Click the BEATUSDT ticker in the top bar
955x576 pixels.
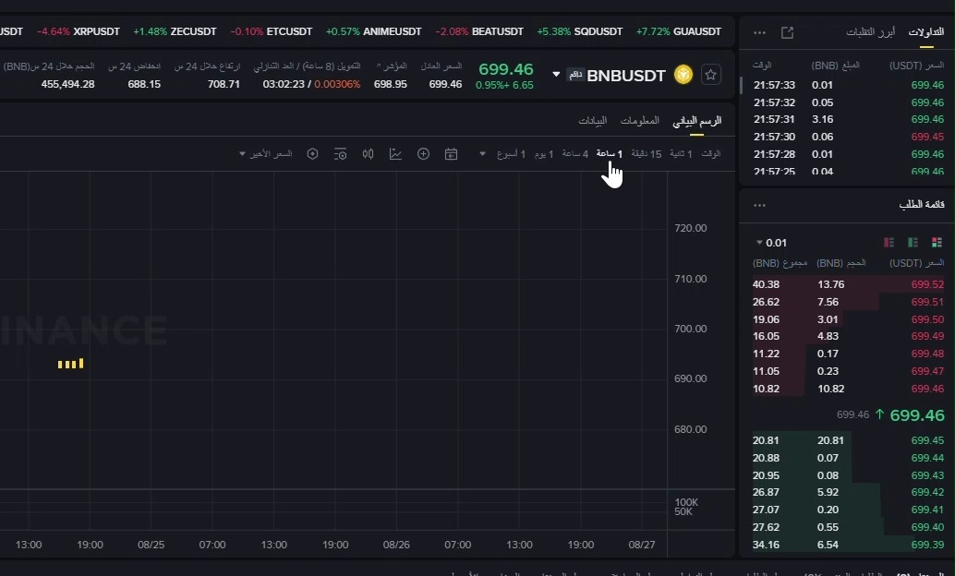tap(479, 31)
